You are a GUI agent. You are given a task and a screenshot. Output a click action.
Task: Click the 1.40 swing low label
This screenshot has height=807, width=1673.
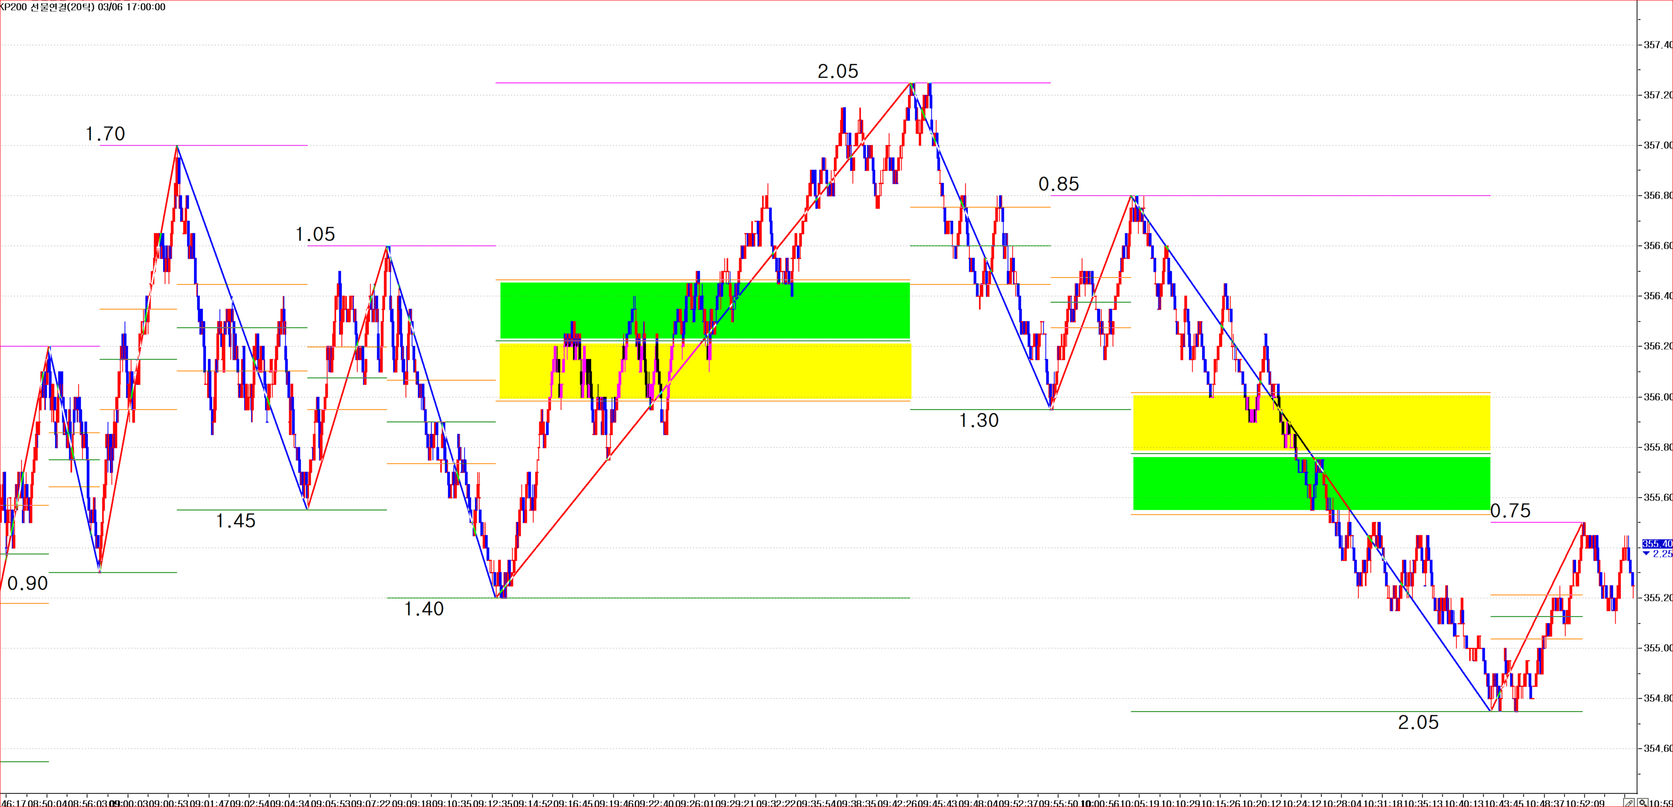tap(423, 609)
